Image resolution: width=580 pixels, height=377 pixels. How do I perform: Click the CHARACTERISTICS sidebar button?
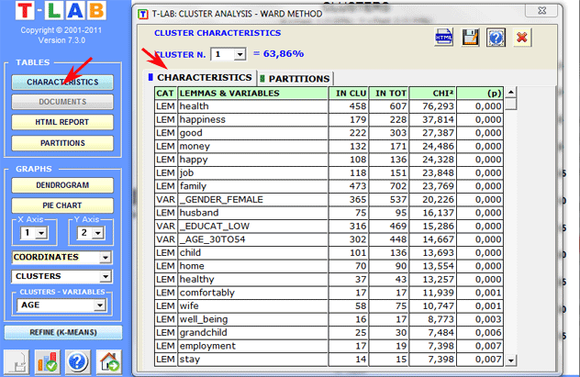[62, 82]
